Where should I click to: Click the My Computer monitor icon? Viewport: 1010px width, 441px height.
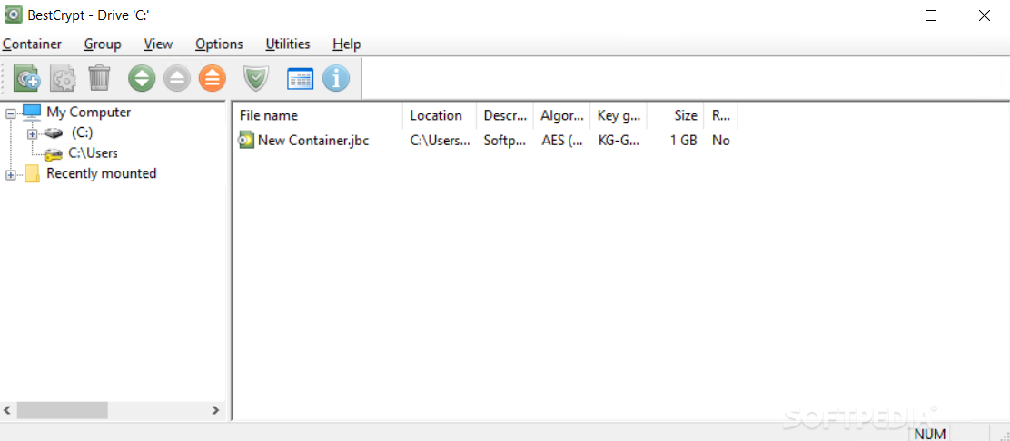click(32, 112)
